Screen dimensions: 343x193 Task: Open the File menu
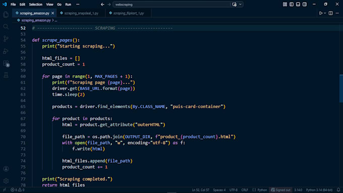(x=13, y=5)
